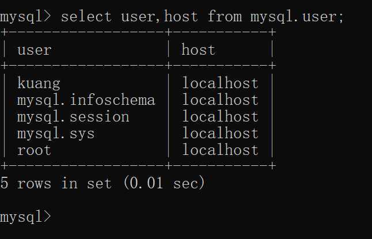Click 'user,host' in the select statement
The image size is (372, 239).
click(x=160, y=16)
